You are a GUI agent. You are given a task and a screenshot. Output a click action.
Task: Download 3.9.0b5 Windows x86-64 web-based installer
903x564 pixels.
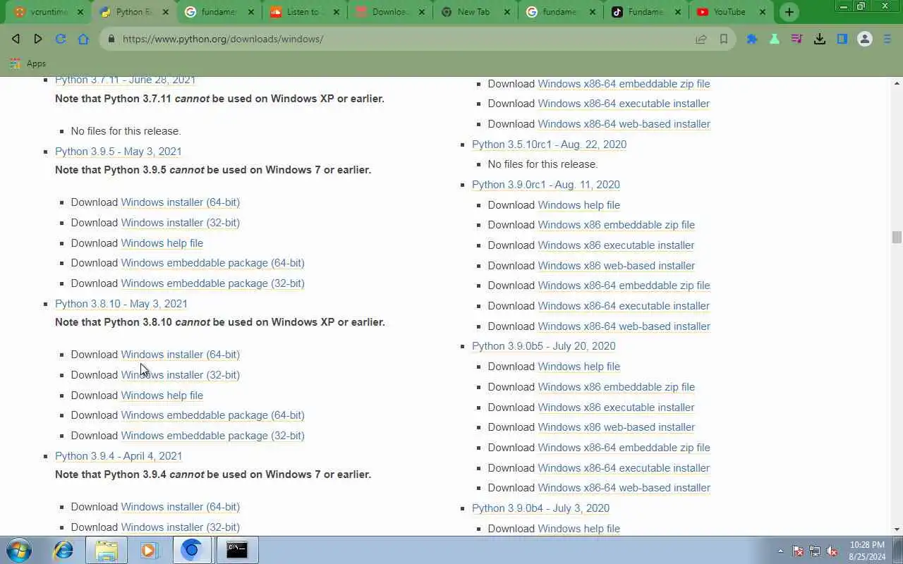click(624, 488)
